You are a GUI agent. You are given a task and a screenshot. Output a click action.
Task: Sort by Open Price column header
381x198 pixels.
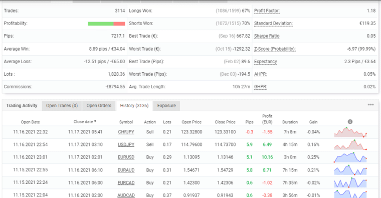pyautogui.click(x=192, y=122)
